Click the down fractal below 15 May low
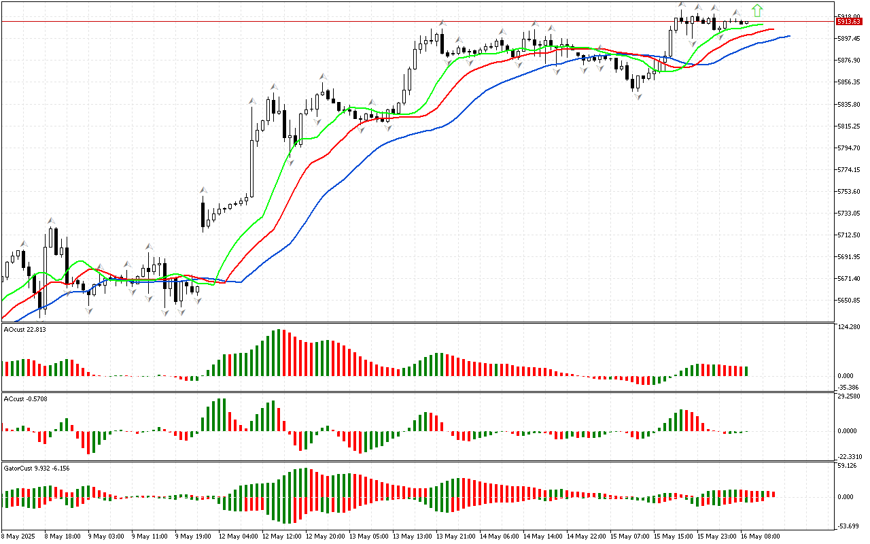This screenshot has width=870, height=544. click(x=638, y=97)
